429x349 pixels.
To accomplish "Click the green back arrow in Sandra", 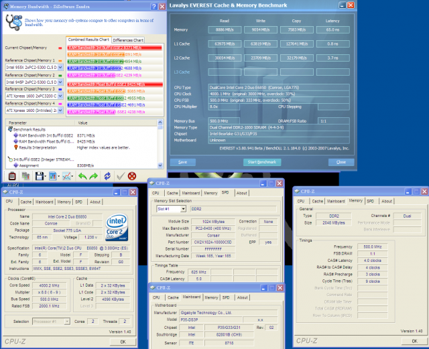I will (82, 176).
